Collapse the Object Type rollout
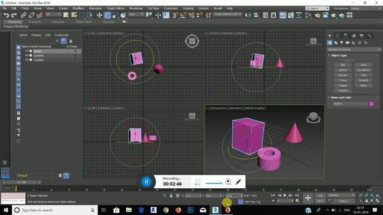The height and width of the screenshot is (215, 383). (x=339, y=56)
